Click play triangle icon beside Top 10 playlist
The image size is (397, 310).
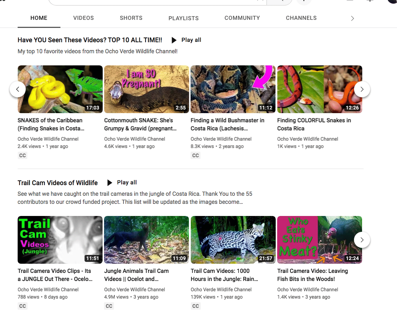coord(174,40)
